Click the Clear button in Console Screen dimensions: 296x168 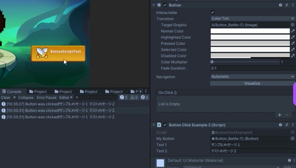click(x=6, y=97)
